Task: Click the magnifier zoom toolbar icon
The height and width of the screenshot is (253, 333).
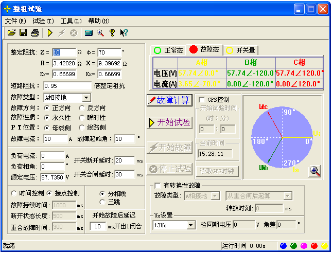Action: pos(100,33)
